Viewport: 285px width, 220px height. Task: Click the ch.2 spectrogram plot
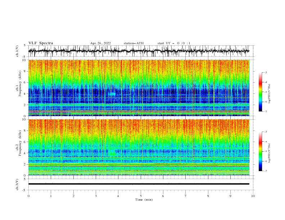tap(139, 147)
